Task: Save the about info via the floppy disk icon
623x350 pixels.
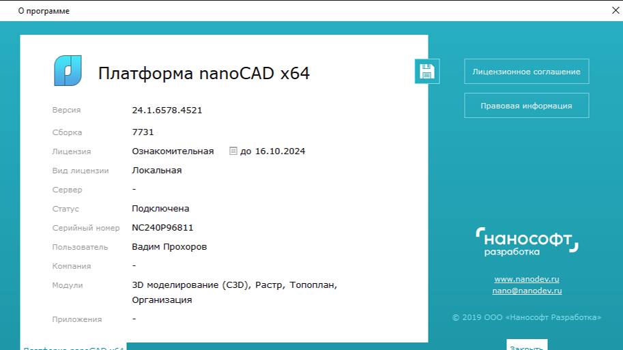Action: click(x=427, y=72)
